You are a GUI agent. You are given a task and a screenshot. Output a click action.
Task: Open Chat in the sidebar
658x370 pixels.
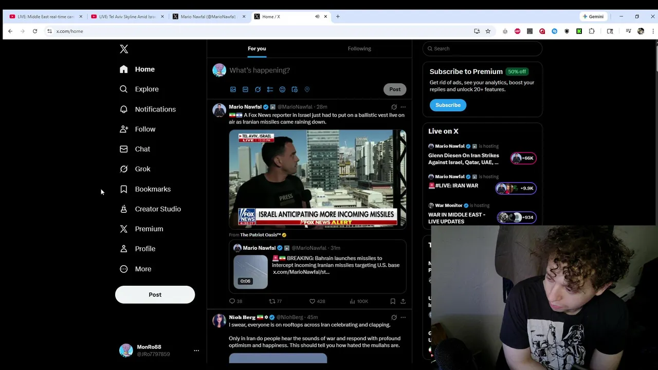pyautogui.click(x=135, y=149)
